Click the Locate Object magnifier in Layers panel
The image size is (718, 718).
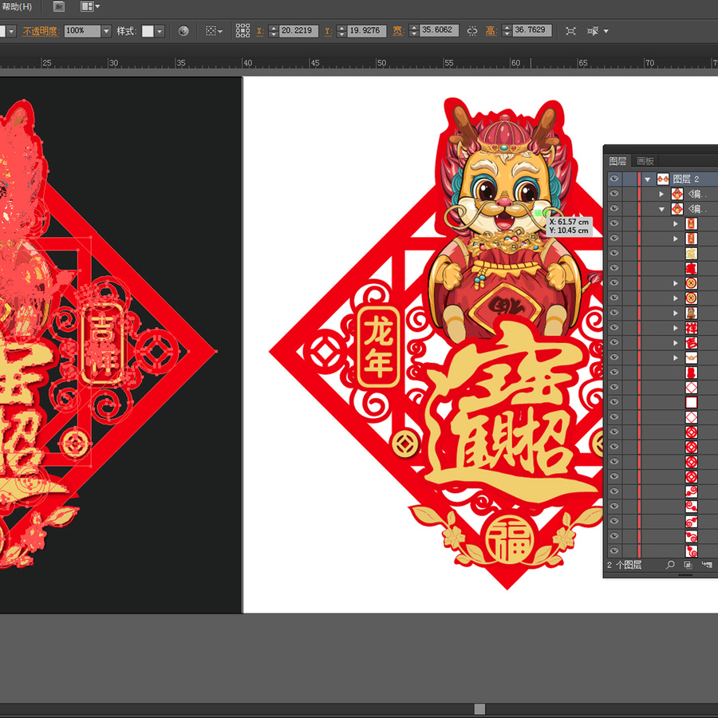pos(670,565)
